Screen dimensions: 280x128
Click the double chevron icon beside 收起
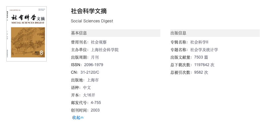click(x=82, y=117)
